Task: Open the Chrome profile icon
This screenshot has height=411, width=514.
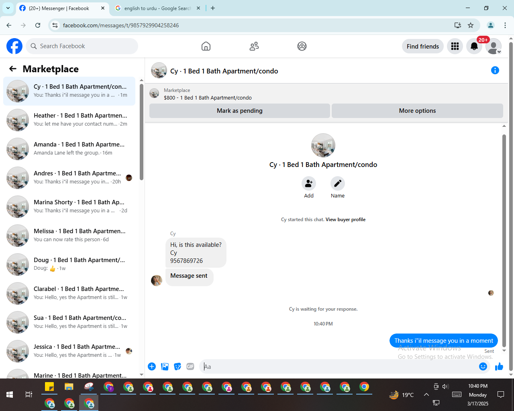Action: click(x=491, y=25)
